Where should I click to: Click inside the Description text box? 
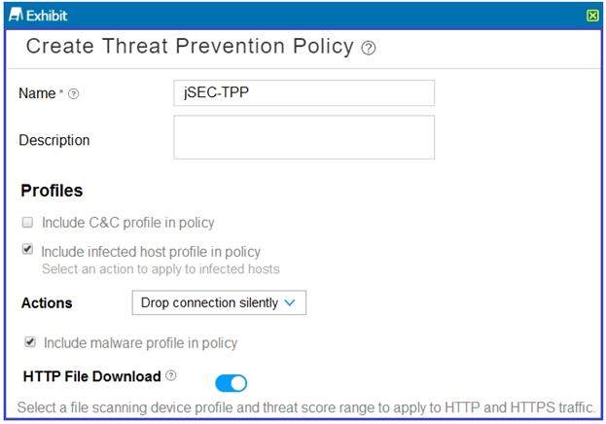pos(304,137)
